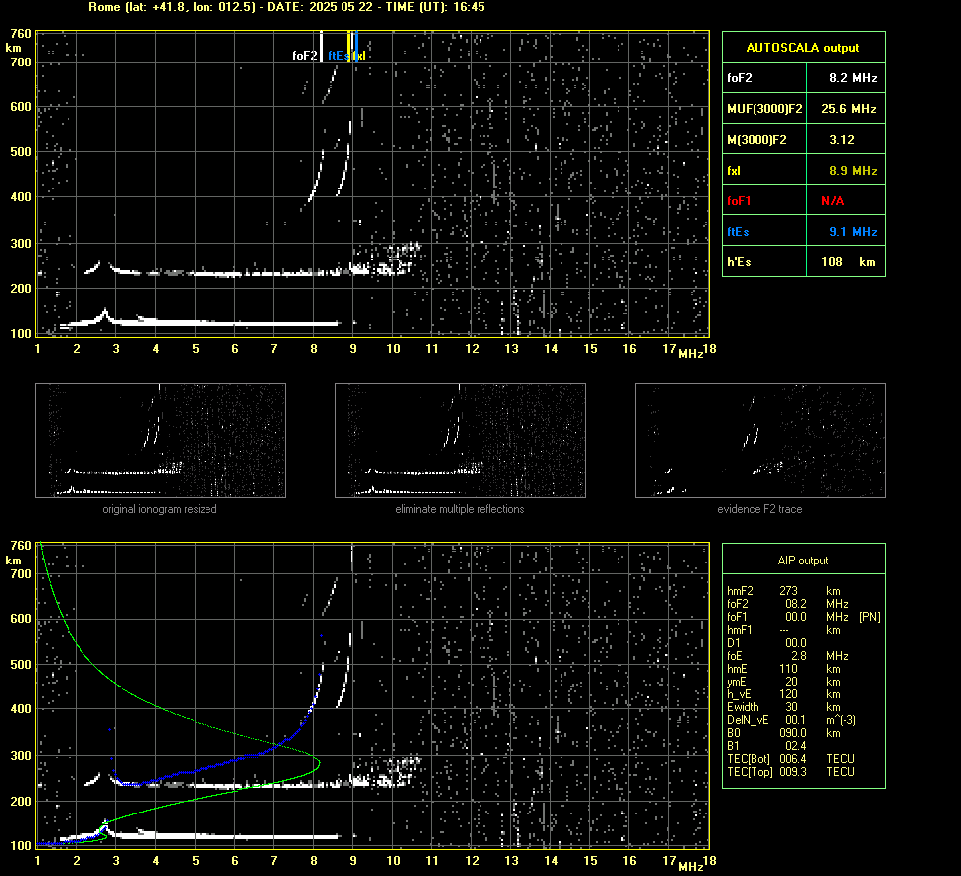Viewport: 961px width, 876px height.
Task: Open the 'eliminate multiple reflections' thumbnail image
Action: (460, 440)
